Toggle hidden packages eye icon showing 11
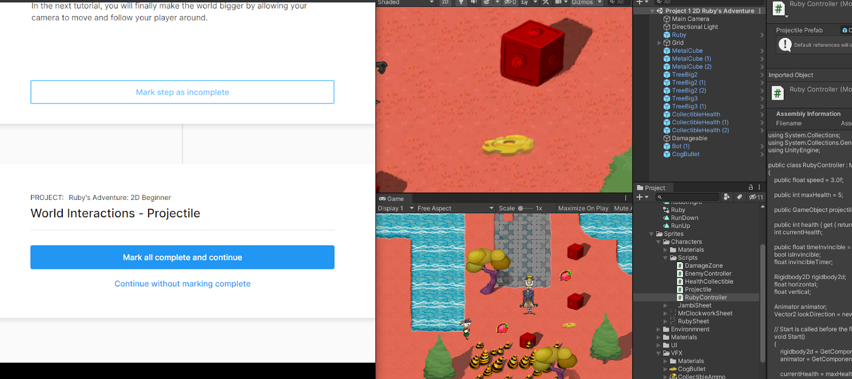 click(x=756, y=197)
